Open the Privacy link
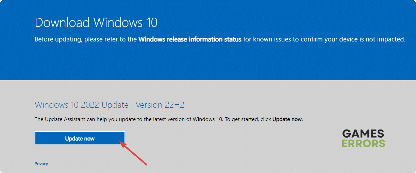The image size is (416, 173). (x=41, y=164)
